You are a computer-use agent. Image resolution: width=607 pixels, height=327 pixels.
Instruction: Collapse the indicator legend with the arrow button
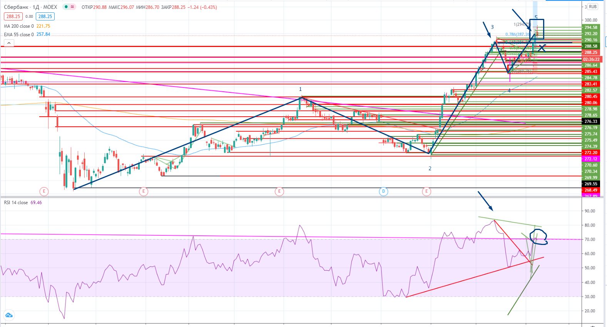point(9,43)
